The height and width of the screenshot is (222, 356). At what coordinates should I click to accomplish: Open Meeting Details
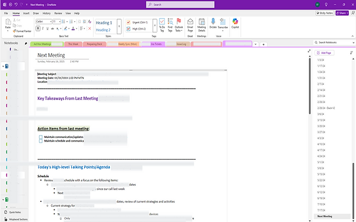202,25
